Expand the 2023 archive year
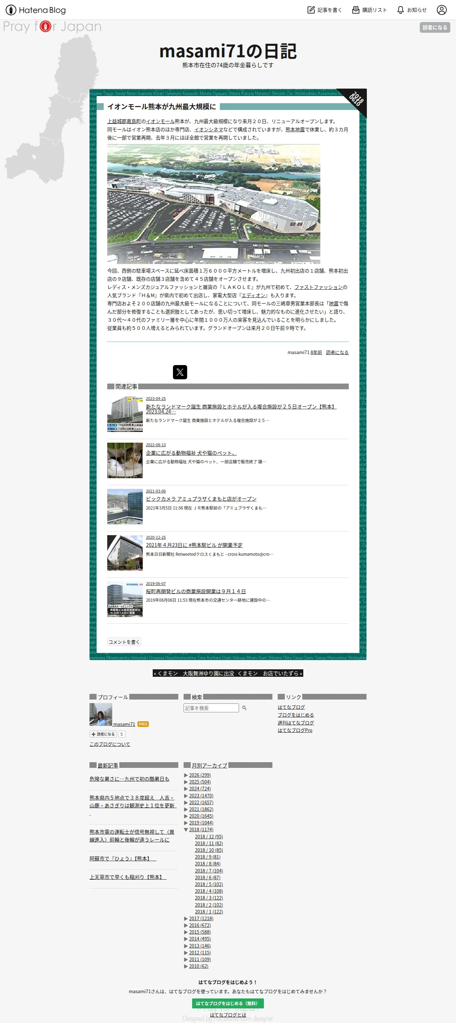The image size is (456, 1023). coord(186,796)
